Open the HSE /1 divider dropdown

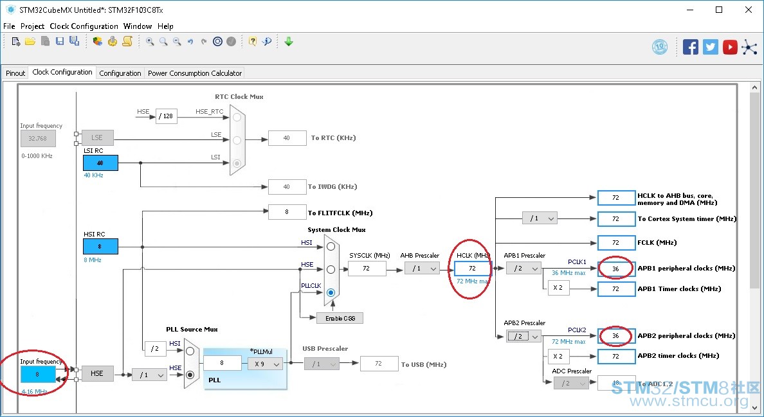(x=150, y=375)
